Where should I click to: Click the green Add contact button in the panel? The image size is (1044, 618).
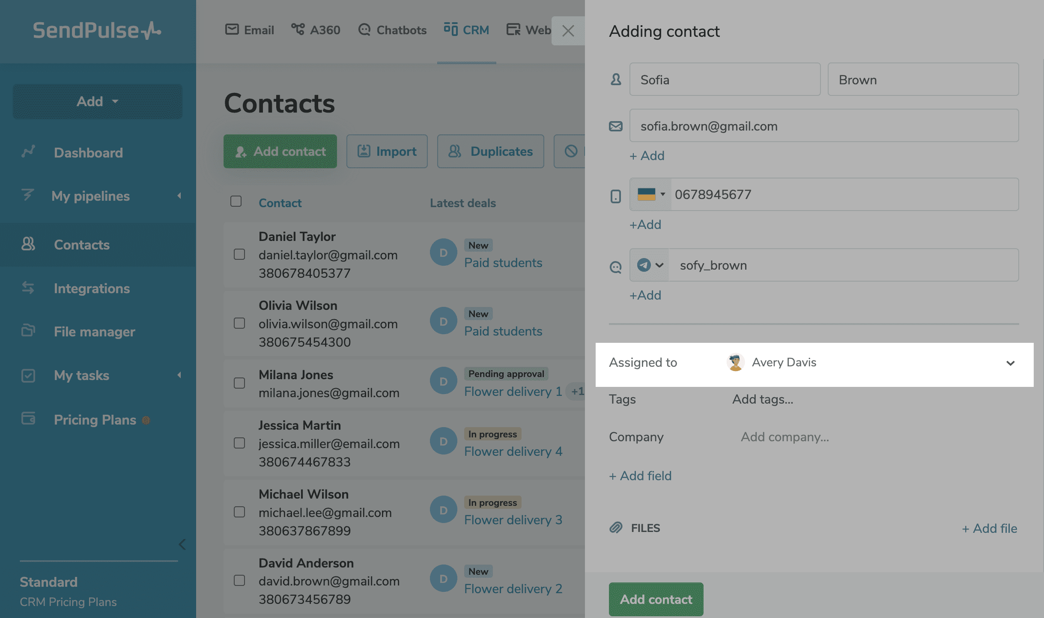click(x=656, y=599)
